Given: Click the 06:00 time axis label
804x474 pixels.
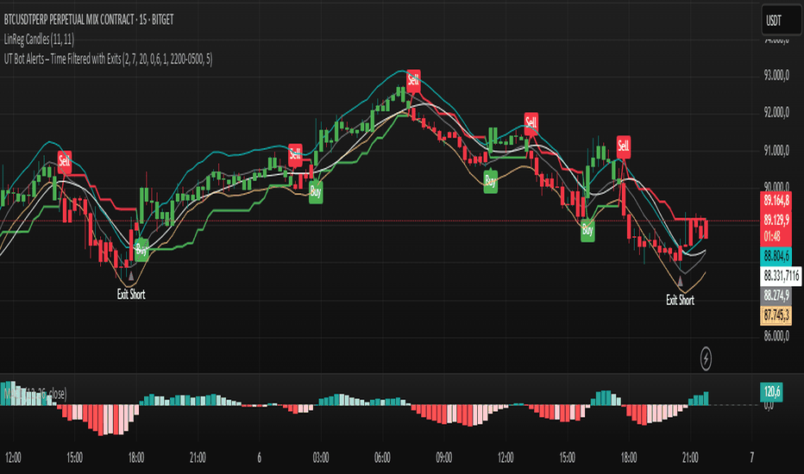Looking at the screenshot, I should (382, 457).
